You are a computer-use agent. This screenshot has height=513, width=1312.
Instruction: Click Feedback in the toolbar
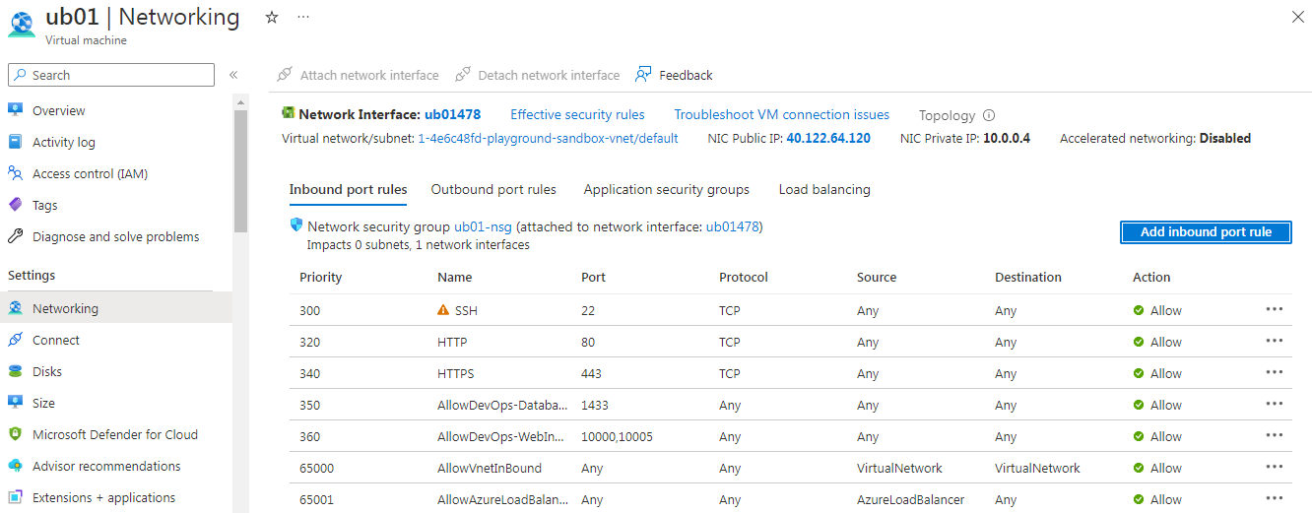674,75
